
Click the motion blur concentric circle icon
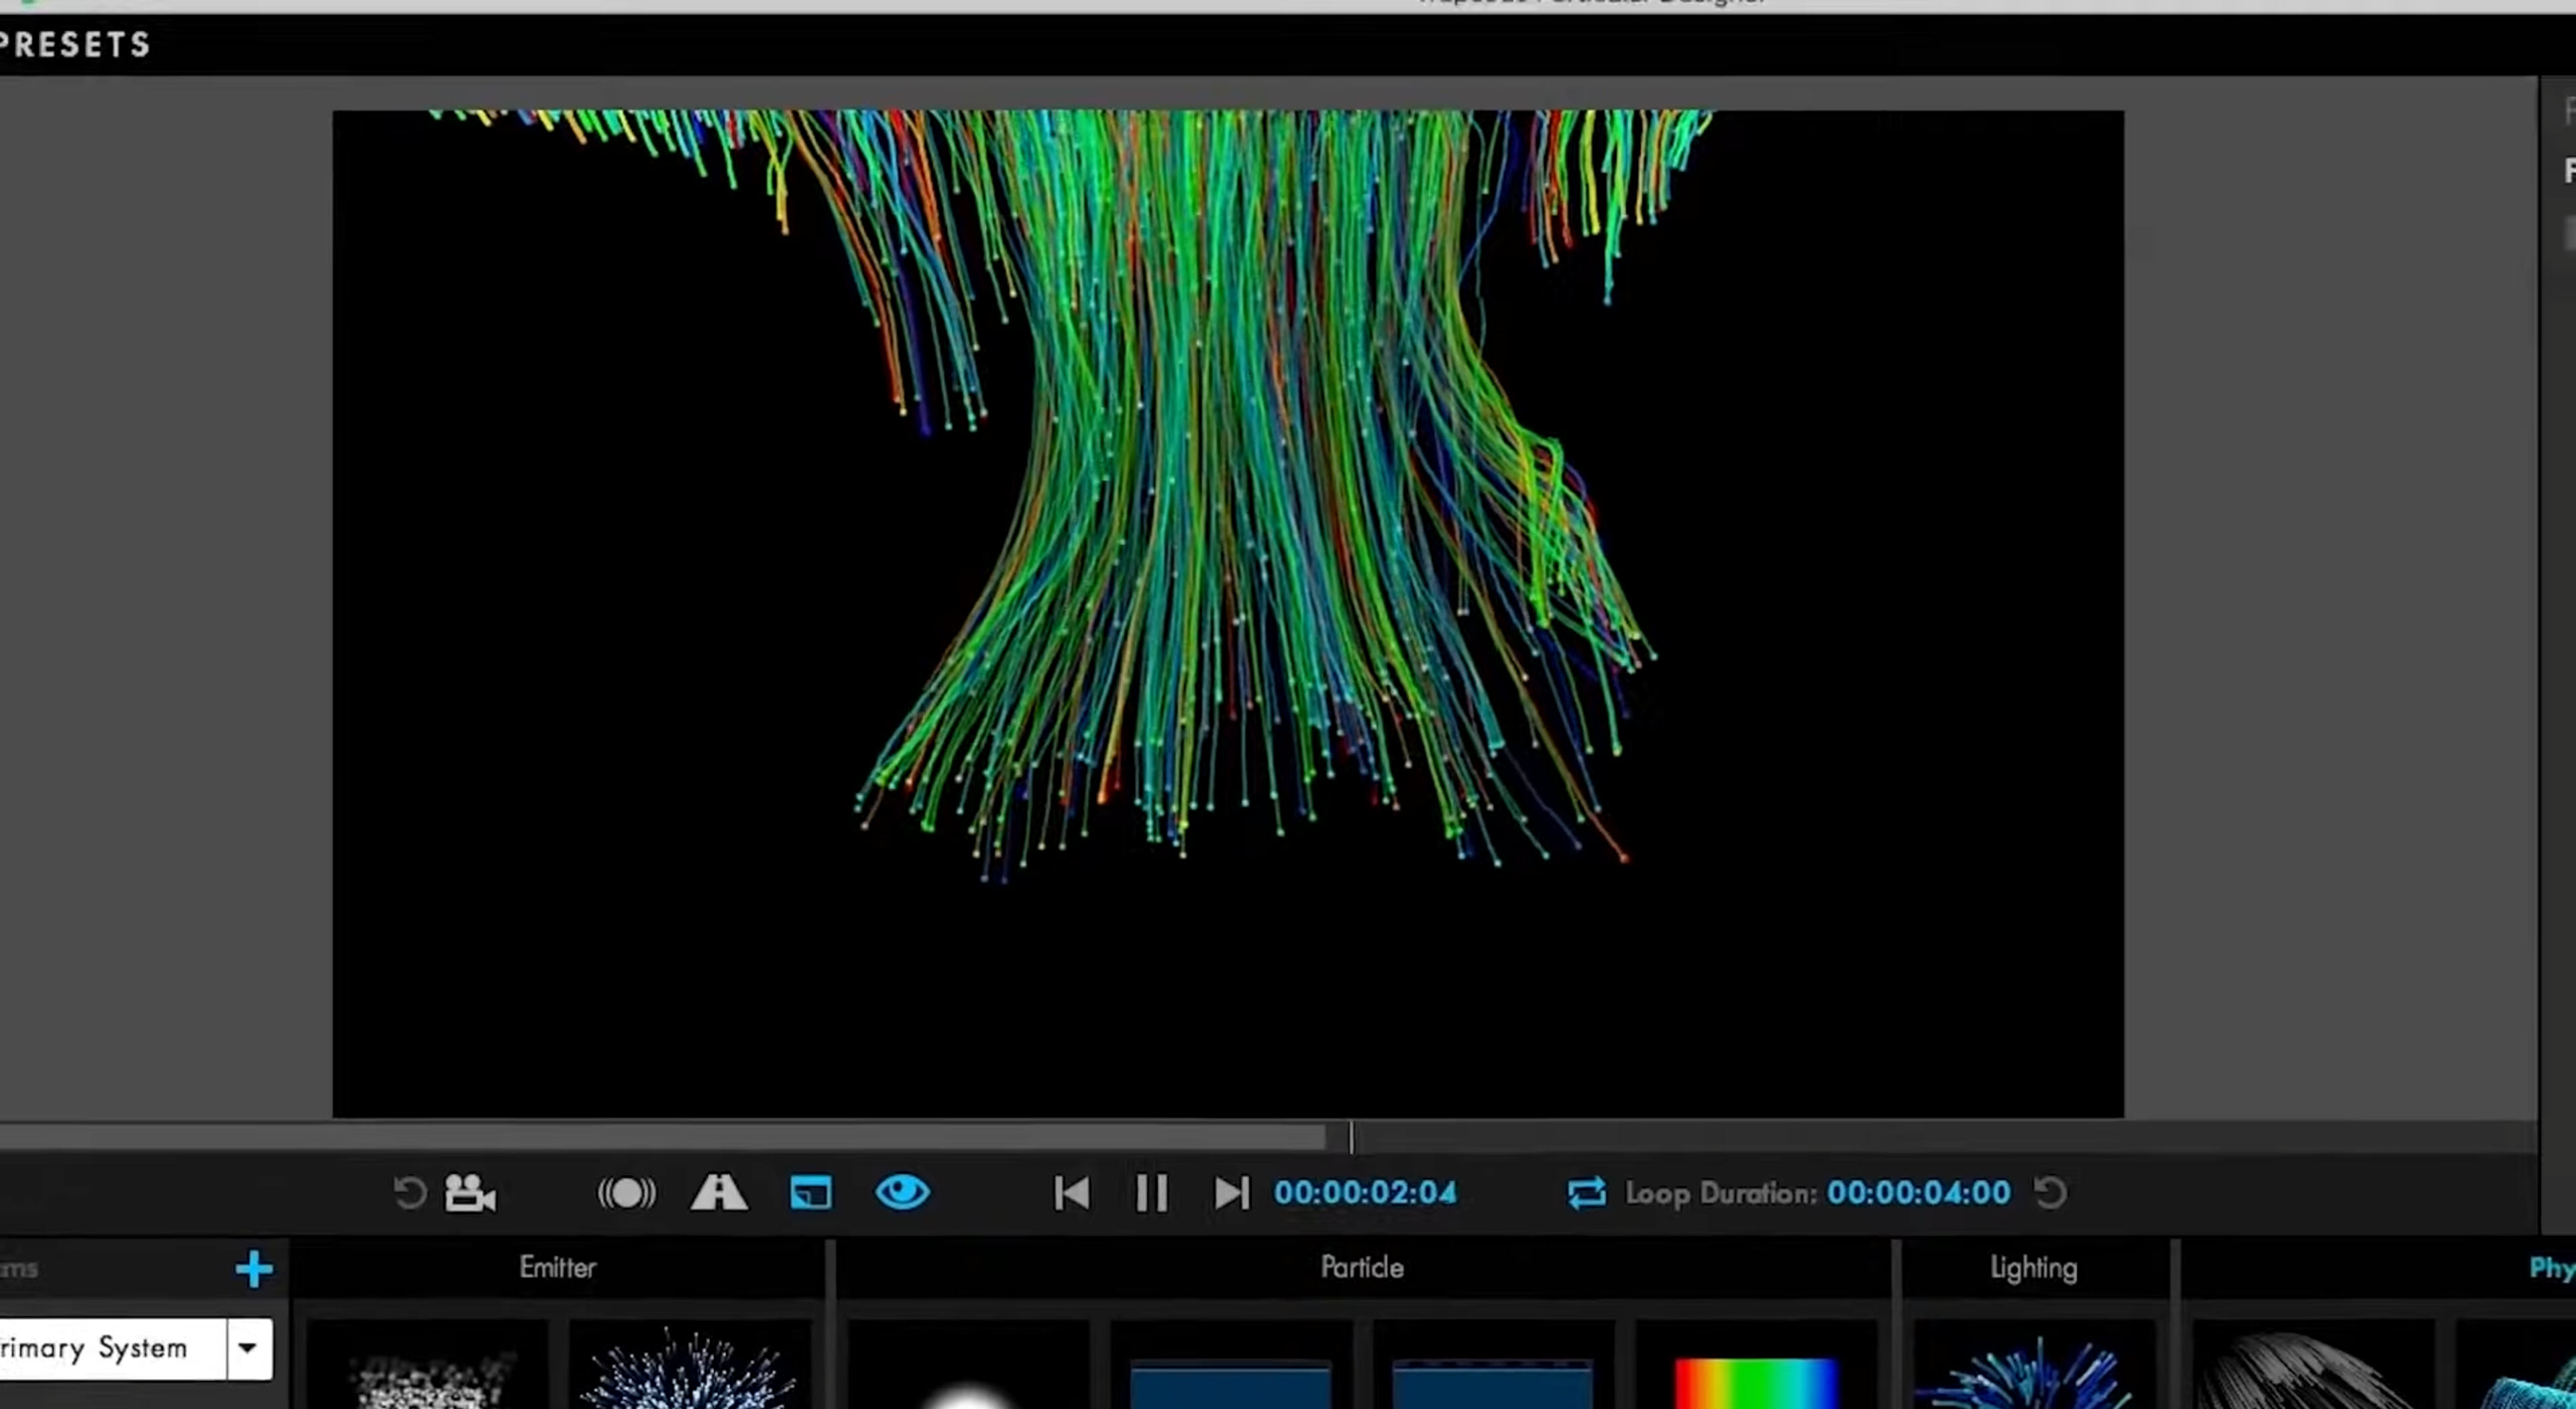click(x=627, y=1192)
